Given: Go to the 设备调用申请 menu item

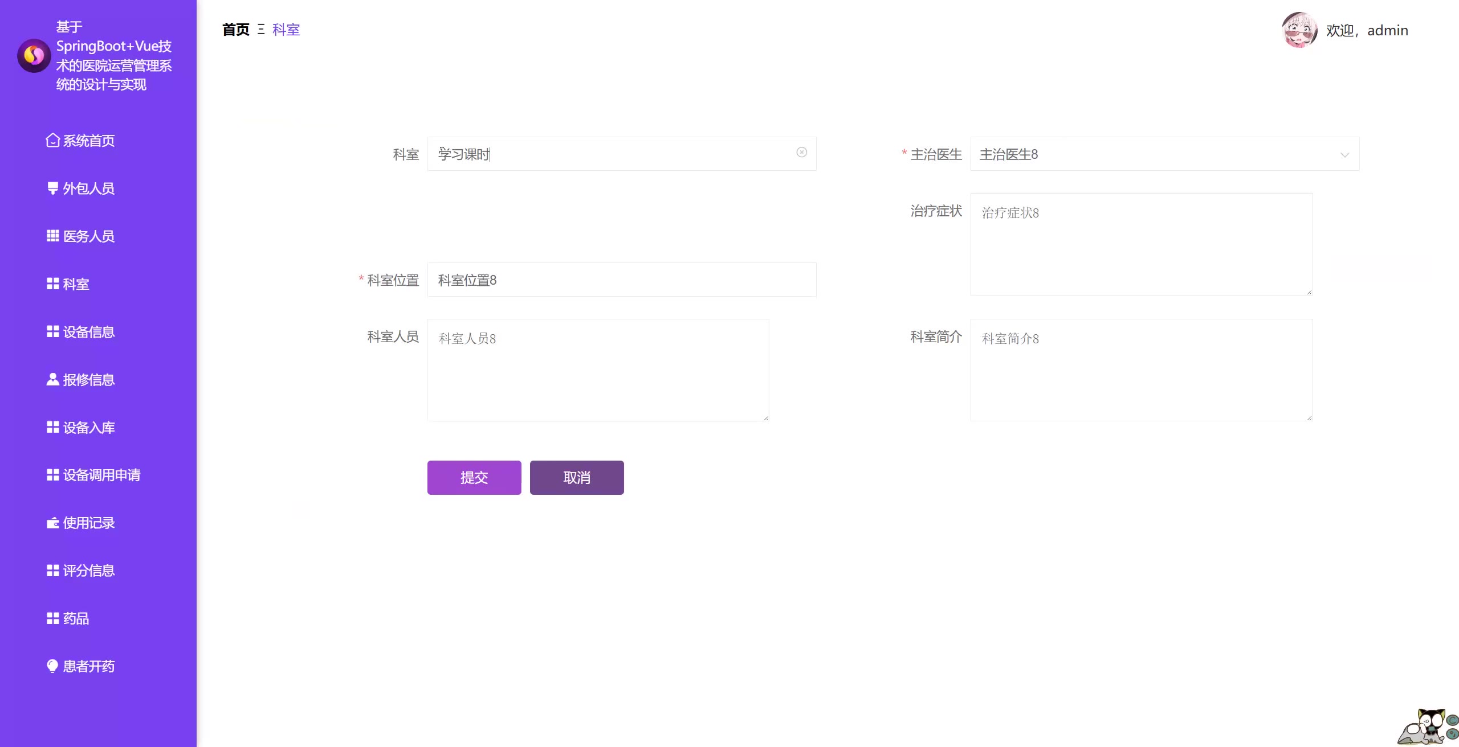Looking at the screenshot, I should click(101, 475).
